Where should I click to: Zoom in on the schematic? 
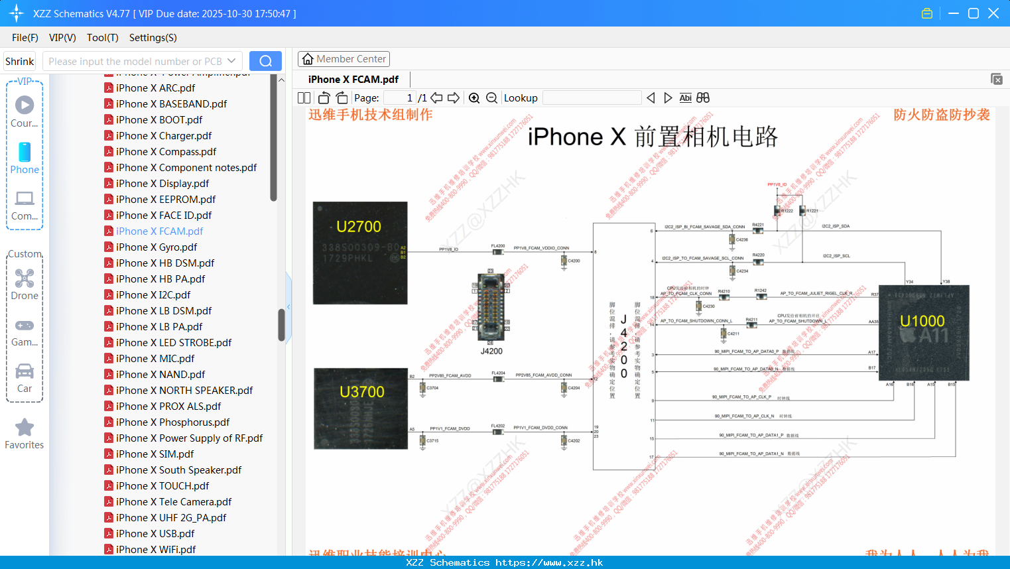coord(474,97)
